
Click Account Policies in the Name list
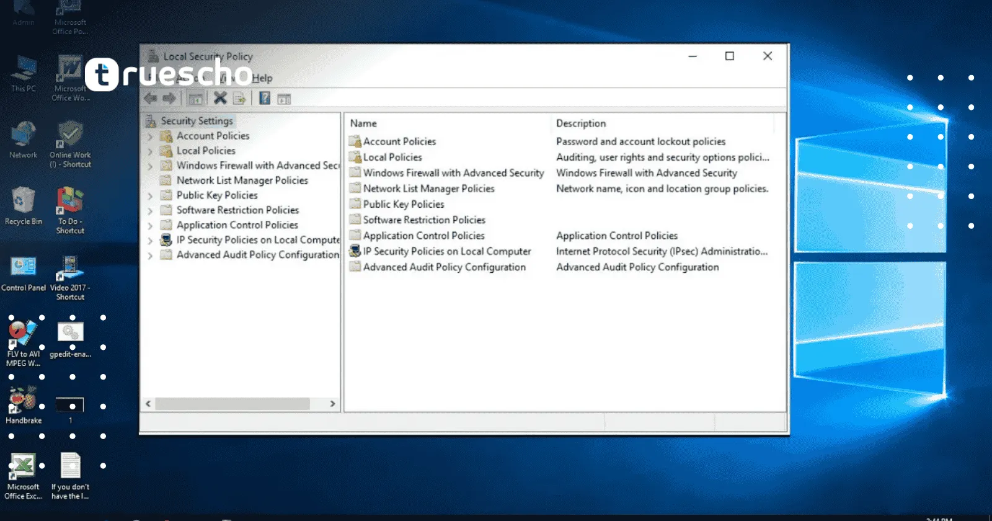click(399, 141)
